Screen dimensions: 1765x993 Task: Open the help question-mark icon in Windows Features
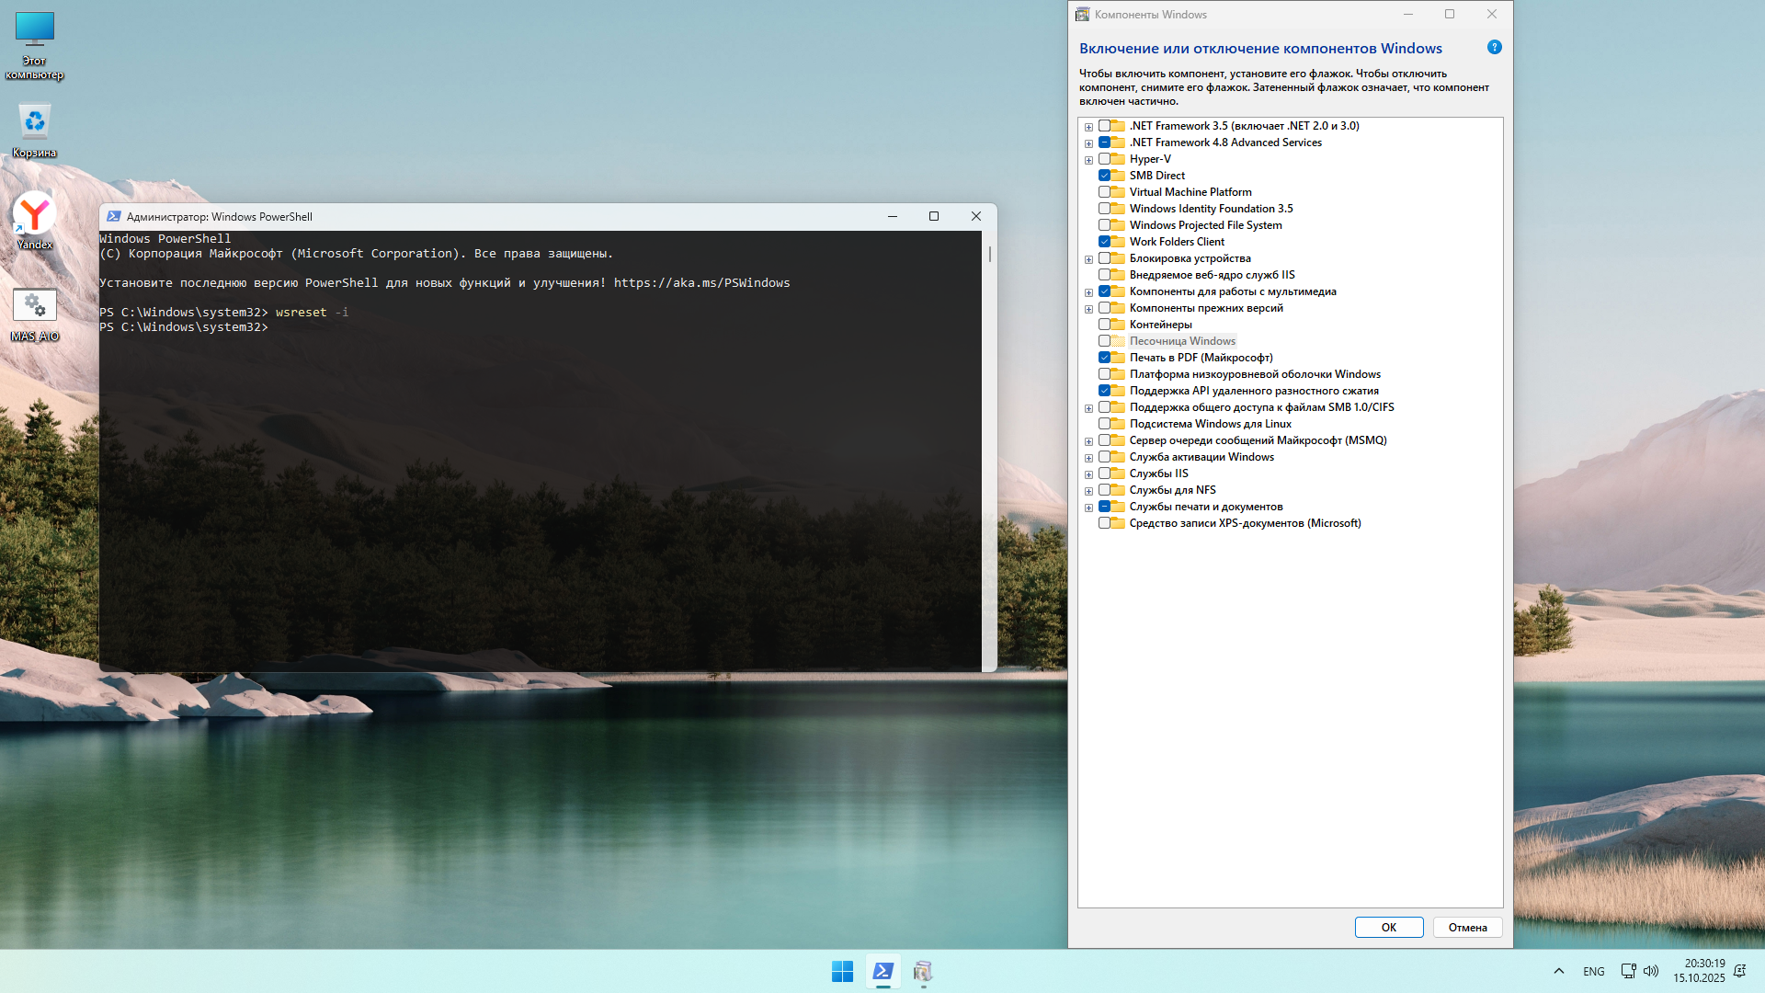tap(1494, 46)
